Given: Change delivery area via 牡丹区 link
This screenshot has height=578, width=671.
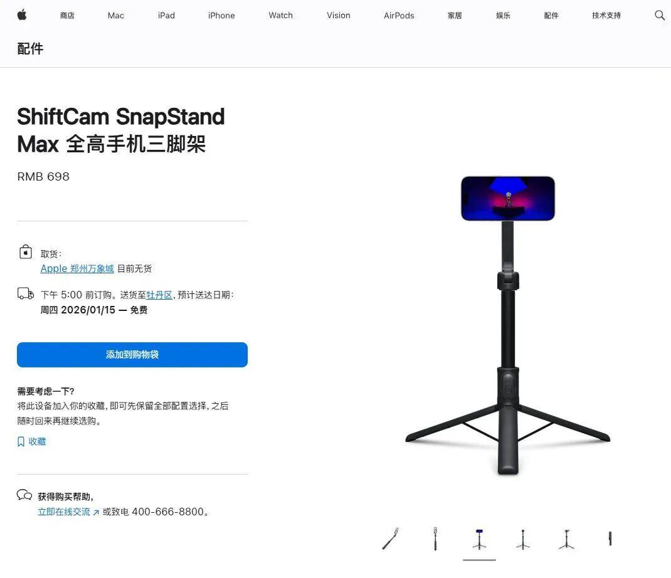Looking at the screenshot, I should [x=159, y=295].
